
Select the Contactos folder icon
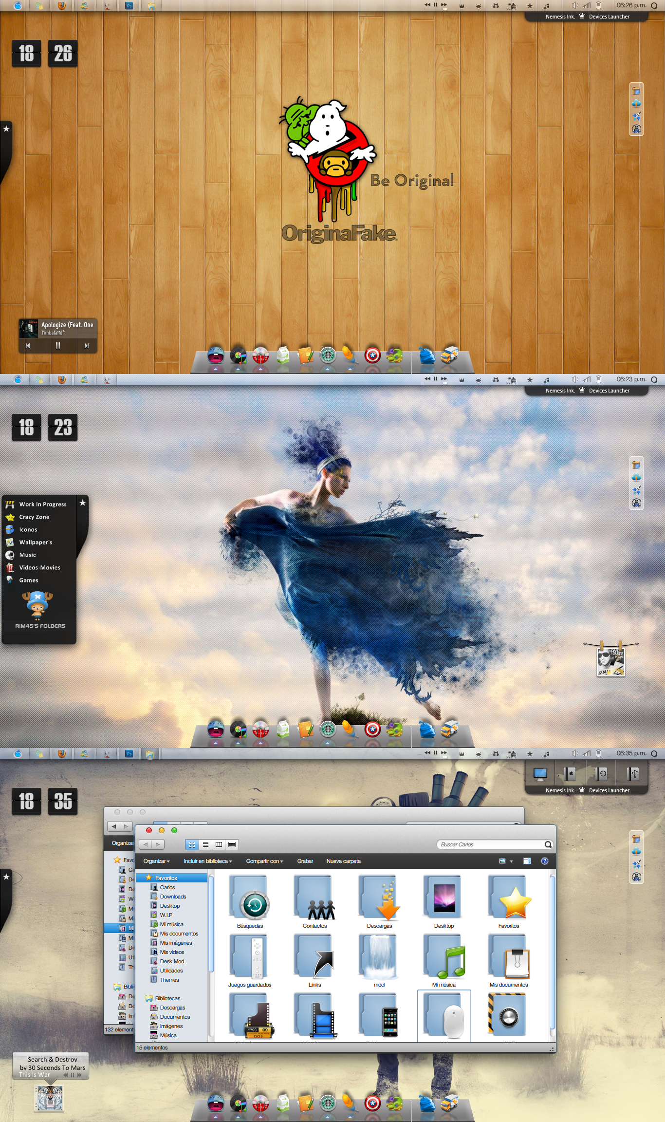[314, 898]
